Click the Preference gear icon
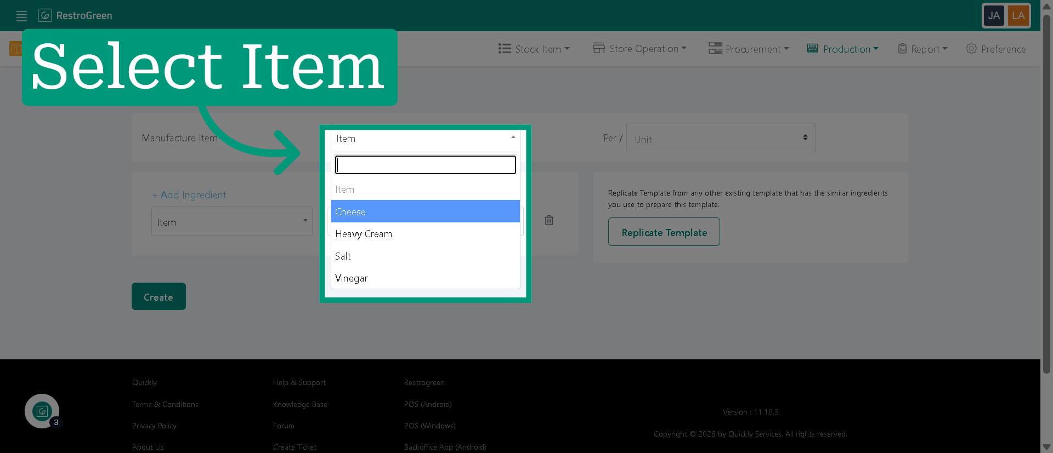This screenshot has width=1053, height=453. 971,48
